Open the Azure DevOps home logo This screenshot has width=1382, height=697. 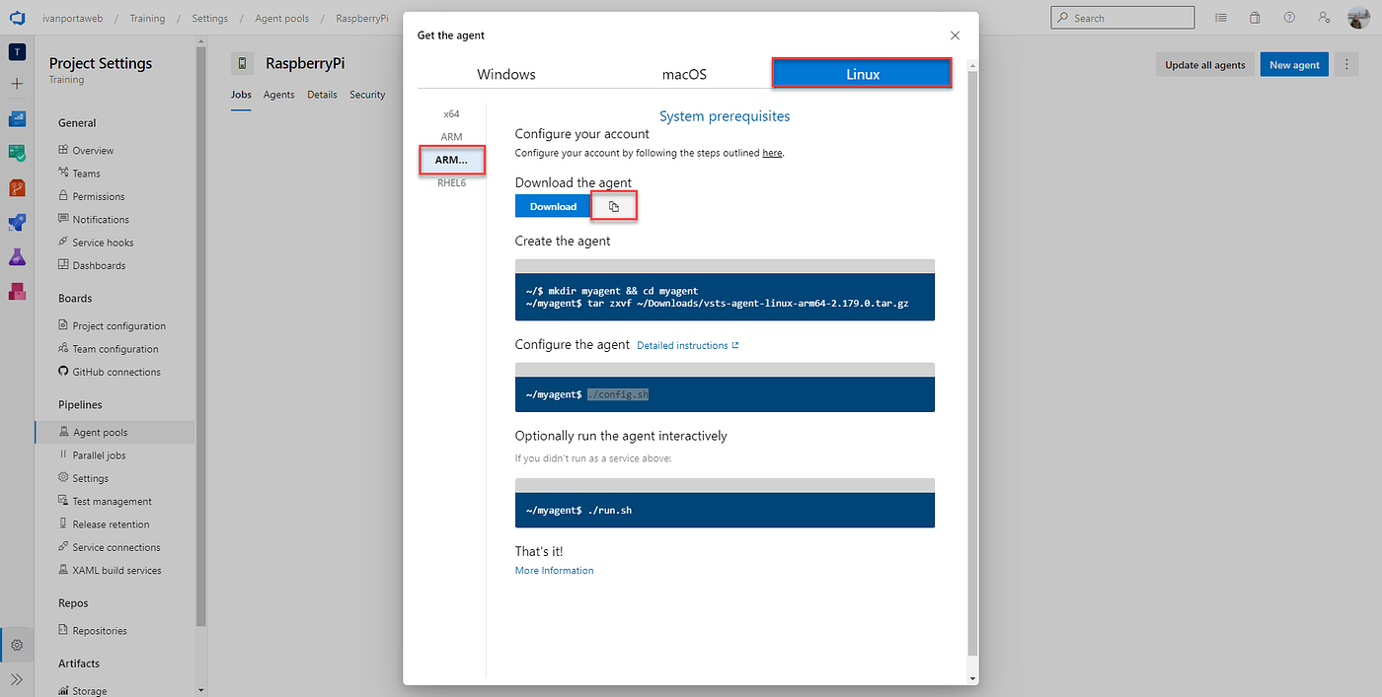coord(17,17)
